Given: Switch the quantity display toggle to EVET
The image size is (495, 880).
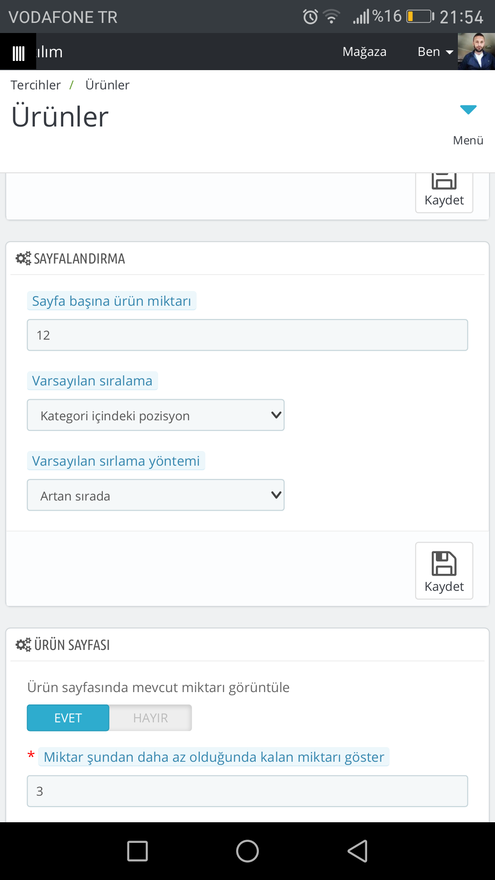Looking at the screenshot, I should point(68,718).
